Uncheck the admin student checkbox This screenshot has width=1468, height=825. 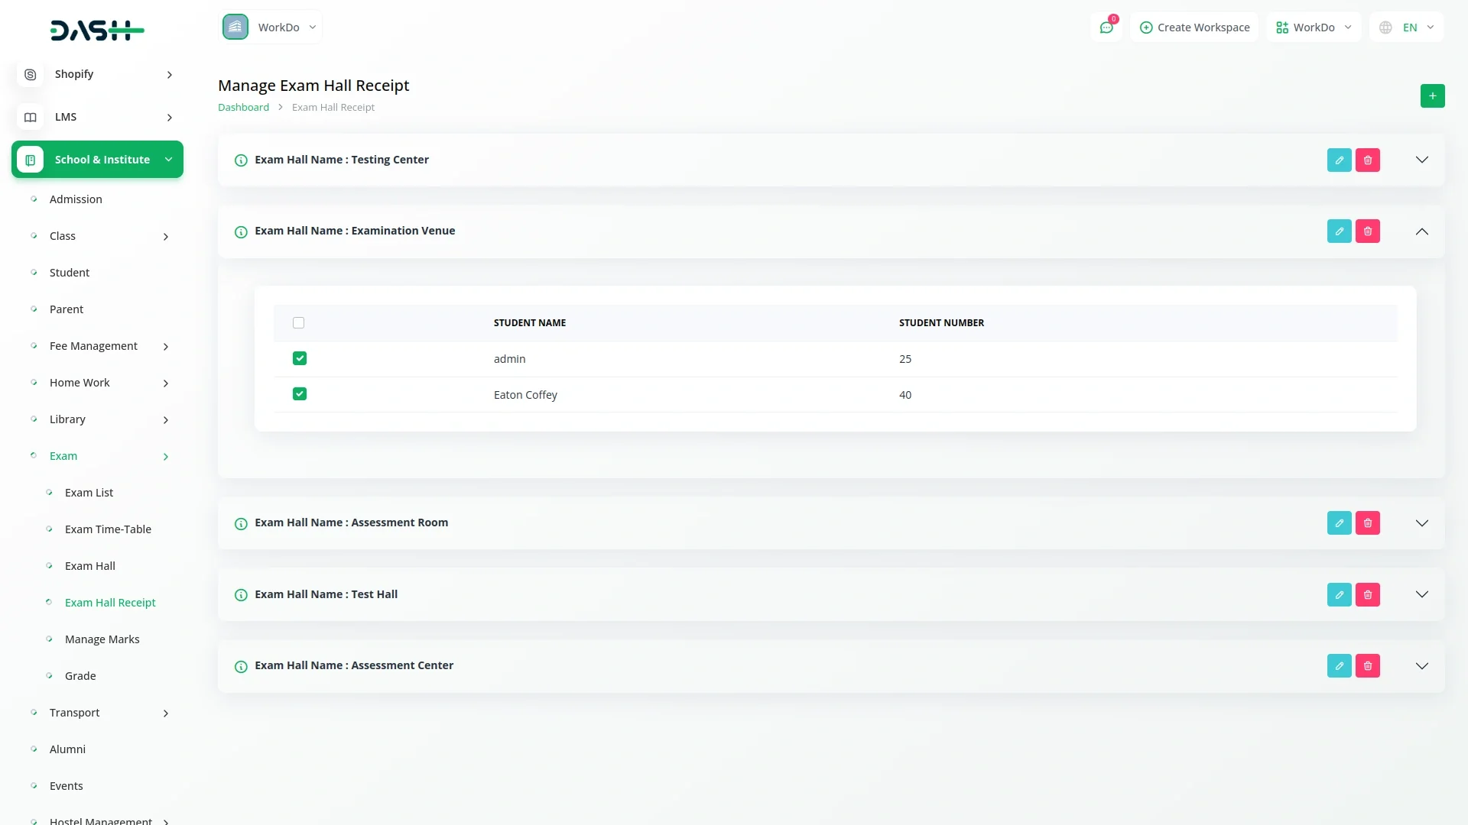(x=300, y=359)
